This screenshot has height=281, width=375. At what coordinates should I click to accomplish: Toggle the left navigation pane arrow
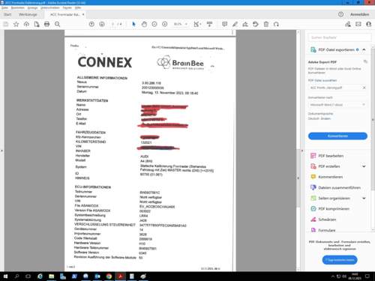click(1, 151)
